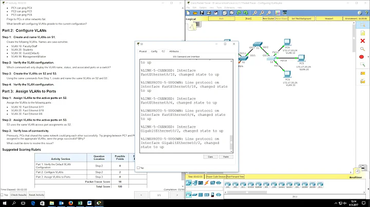370x207 pixels.
Task: Click the Power Cycle Devices button
Action: click(x=216, y=177)
